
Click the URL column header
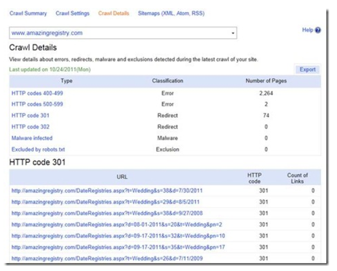pyautogui.click(x=122, y=177)
